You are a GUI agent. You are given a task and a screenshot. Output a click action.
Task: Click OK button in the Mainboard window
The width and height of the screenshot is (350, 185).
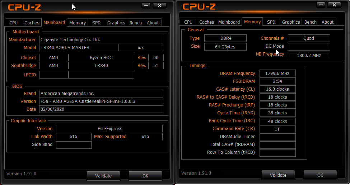[145, 176]
